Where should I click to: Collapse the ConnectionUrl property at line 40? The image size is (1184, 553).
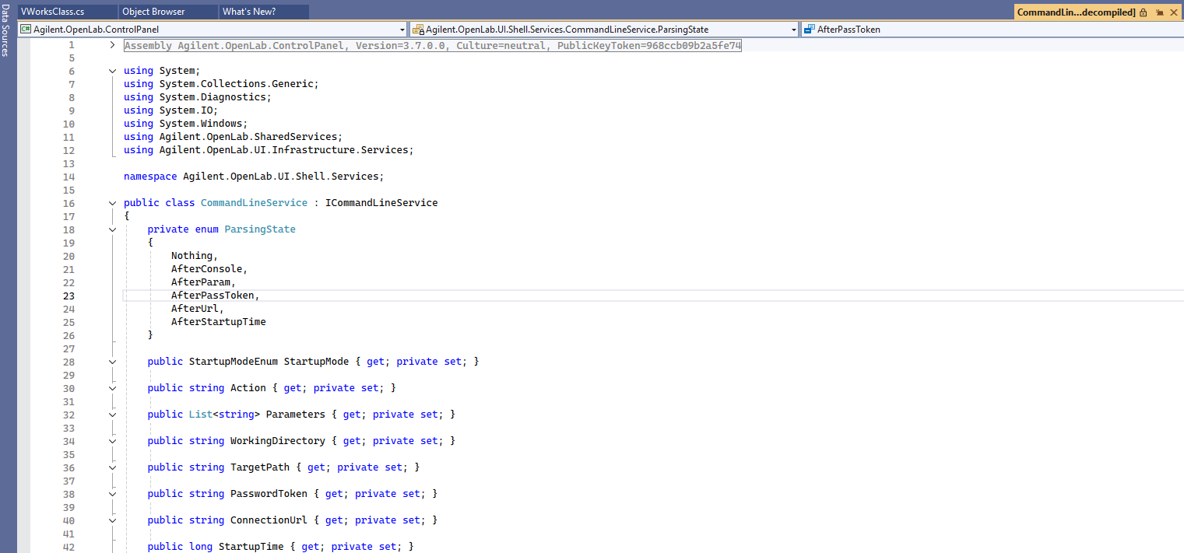113,520
